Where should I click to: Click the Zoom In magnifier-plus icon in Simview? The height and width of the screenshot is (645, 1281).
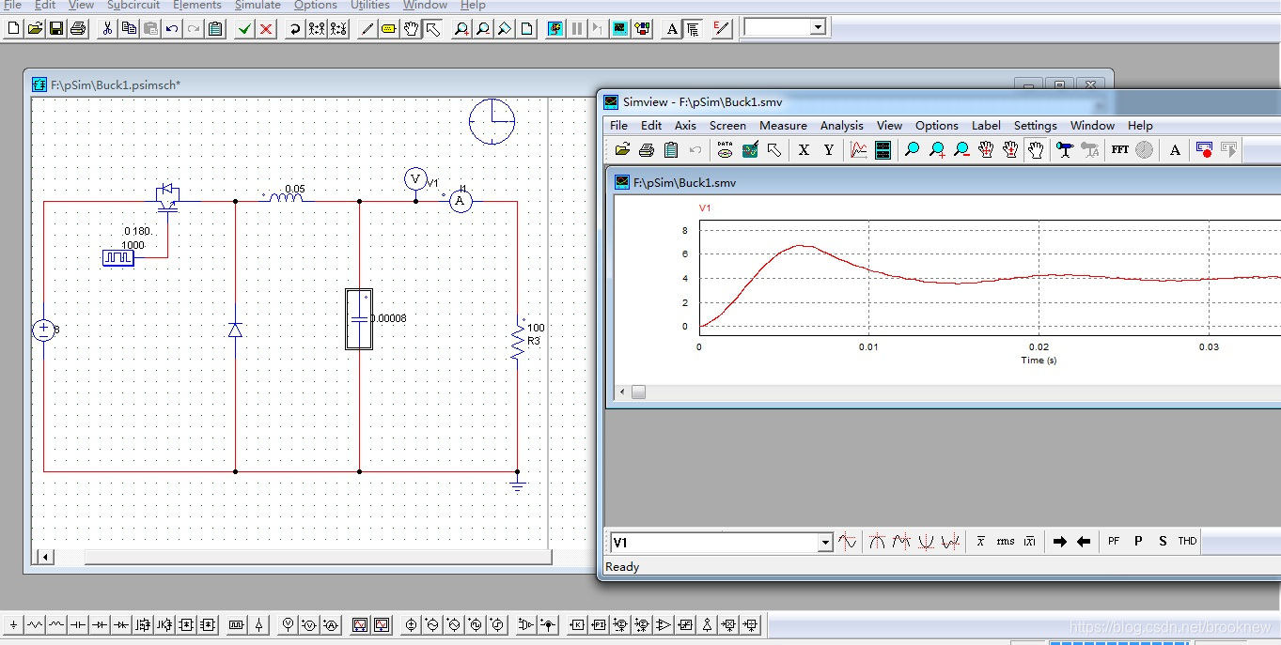tap(937, 149)
